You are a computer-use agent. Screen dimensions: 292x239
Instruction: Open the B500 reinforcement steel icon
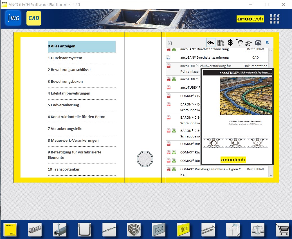[159, 230]
